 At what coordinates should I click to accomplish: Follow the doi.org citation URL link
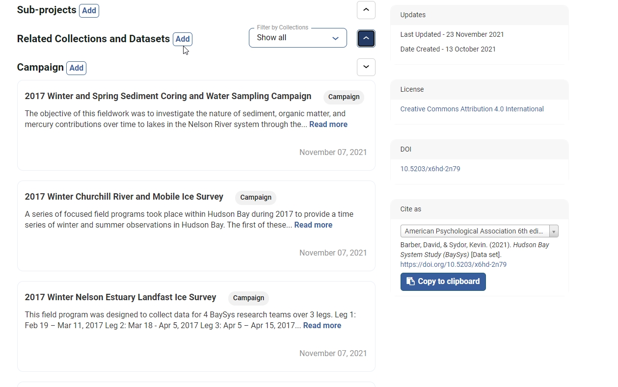(x=453, y=264)
